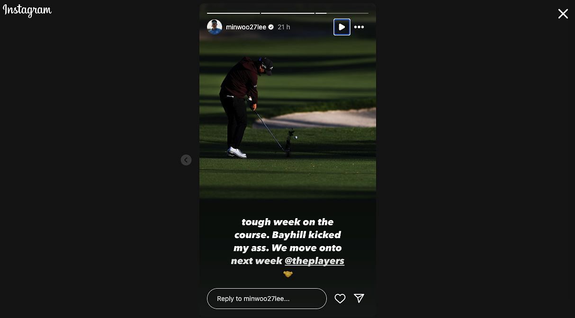
Task: Jump to the second story progress segment
Action: (x=287, y=13)
